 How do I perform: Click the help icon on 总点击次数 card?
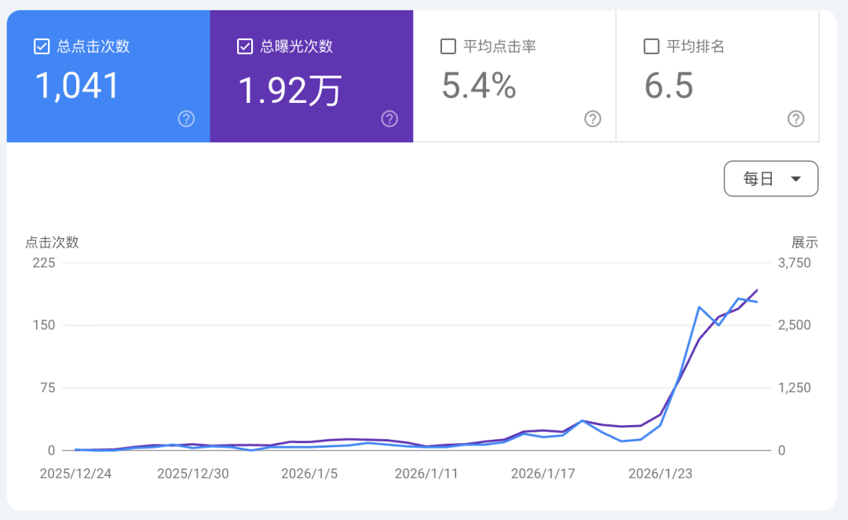click(x=186, y=119)
